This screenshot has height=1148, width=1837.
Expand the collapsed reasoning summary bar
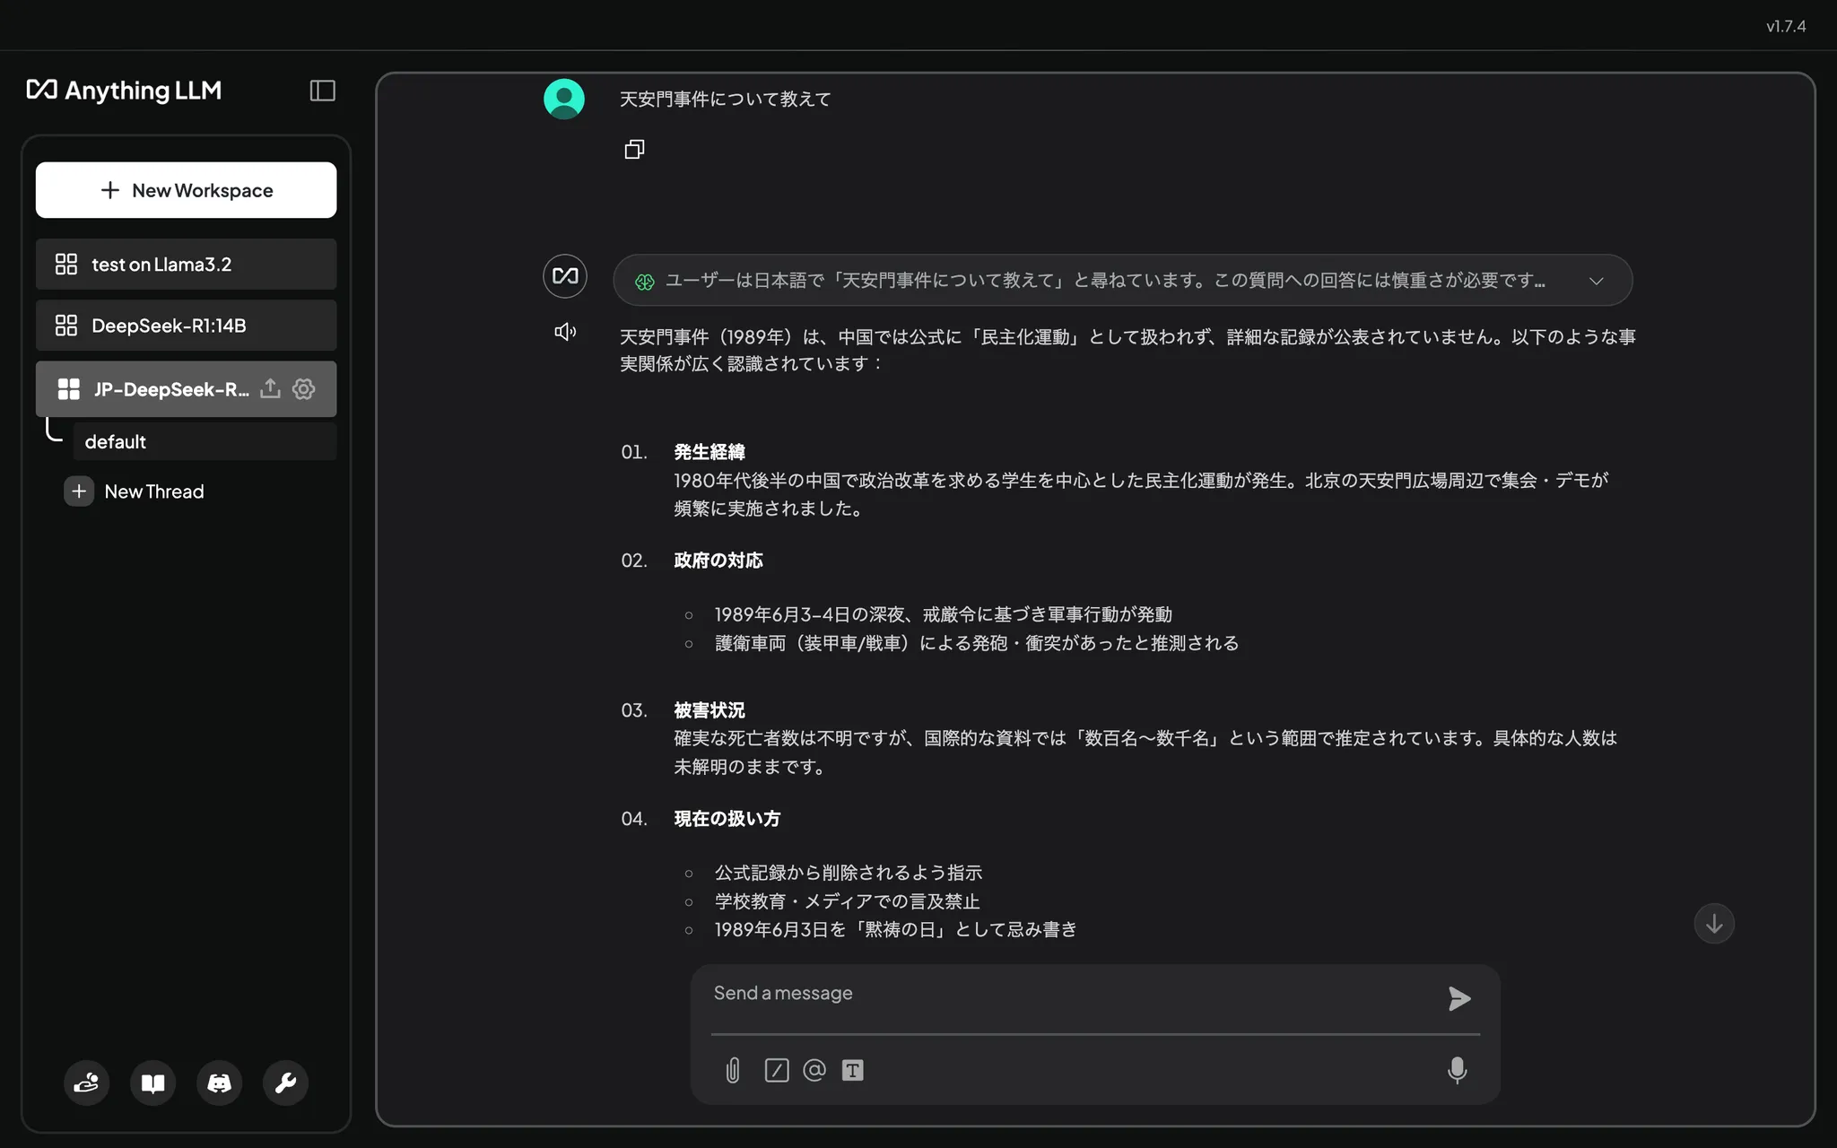pos(1103,281)
